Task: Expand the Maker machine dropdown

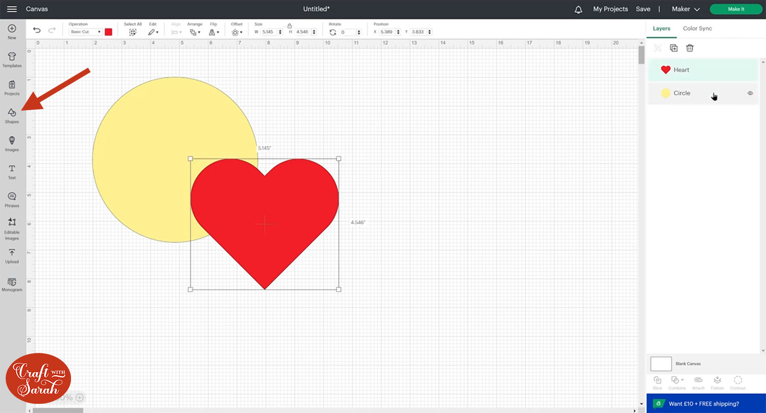Action: pyautogui.click(x=685, y=9)
